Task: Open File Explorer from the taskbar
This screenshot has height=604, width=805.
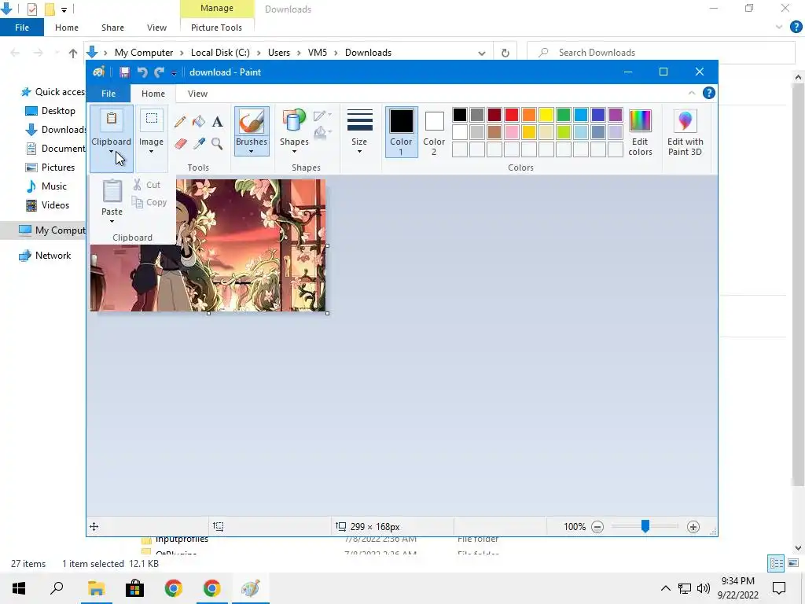Action: pos(96,588)
